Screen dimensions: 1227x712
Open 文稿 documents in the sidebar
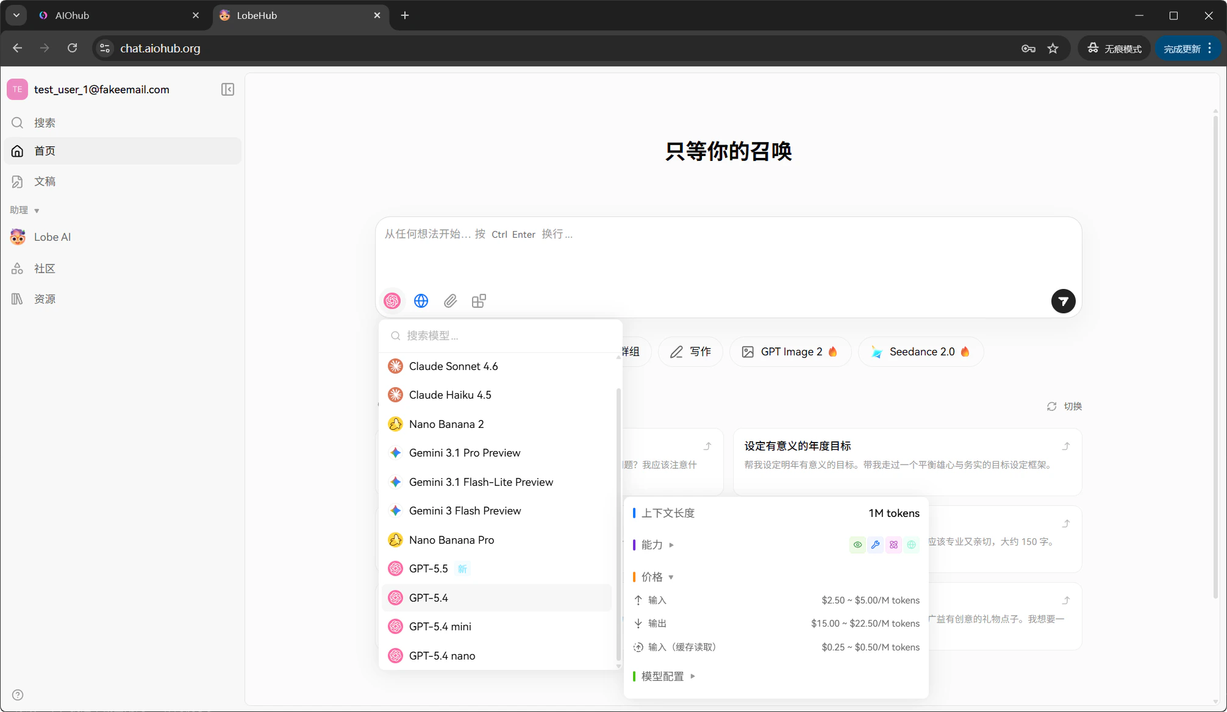123,181
